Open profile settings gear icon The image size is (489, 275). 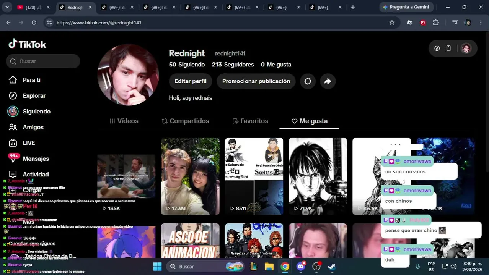[308, 81]
